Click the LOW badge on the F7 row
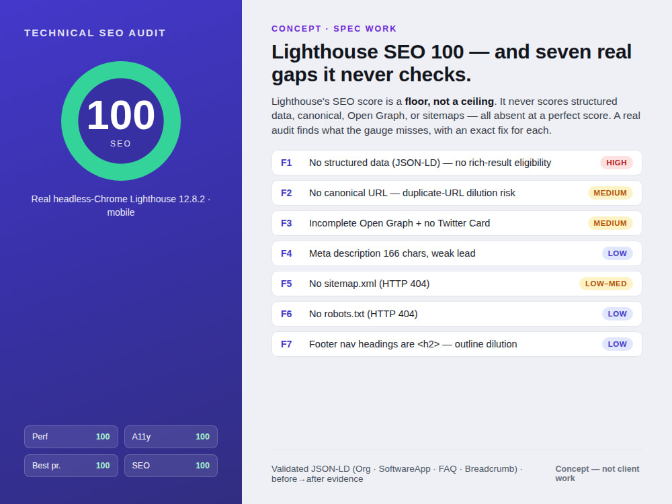Viewport: 672px width, 504px height. point(617,344)
